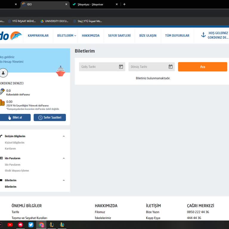Open the HAKKIMIZDA nav item
229x229 pixels.
[91, 35]
